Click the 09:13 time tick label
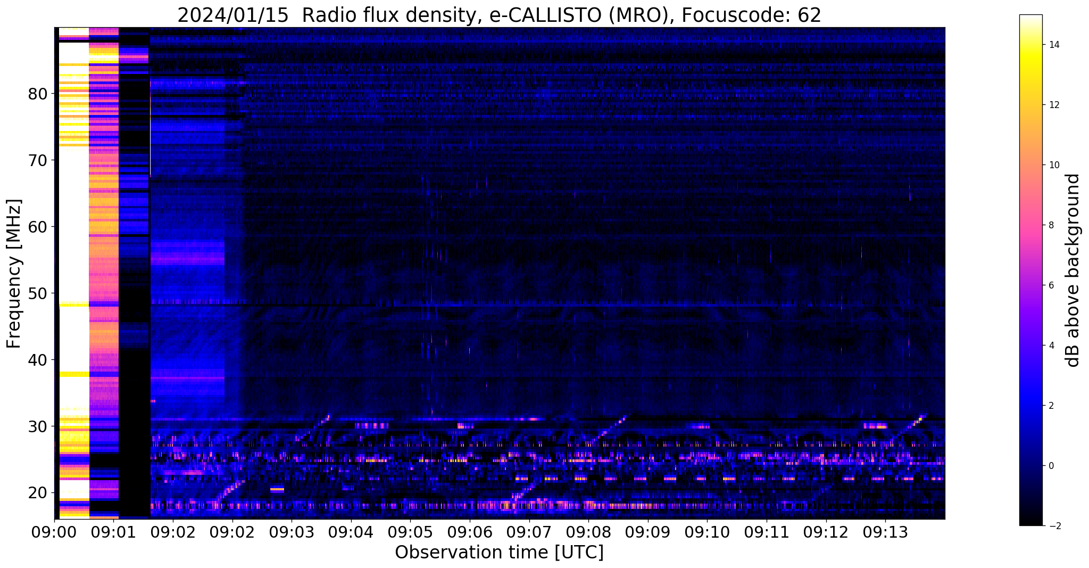 886,532
